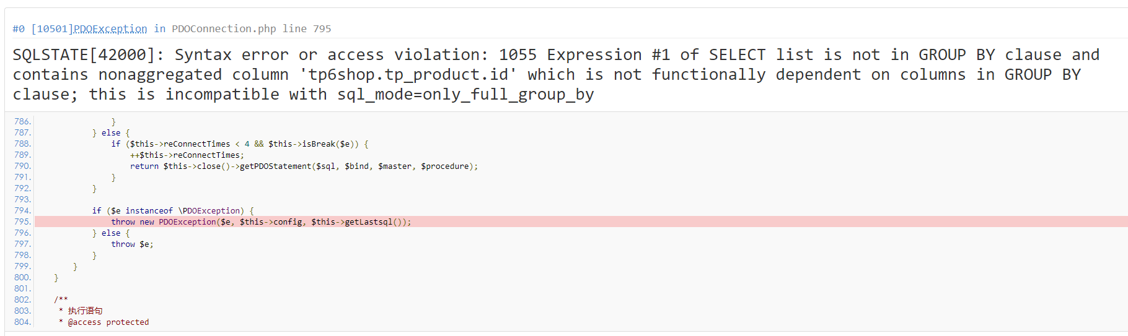Click the reConnectTimes if-condition on line 788
The height and width of the screenshot is (336, 1128).
240,144
